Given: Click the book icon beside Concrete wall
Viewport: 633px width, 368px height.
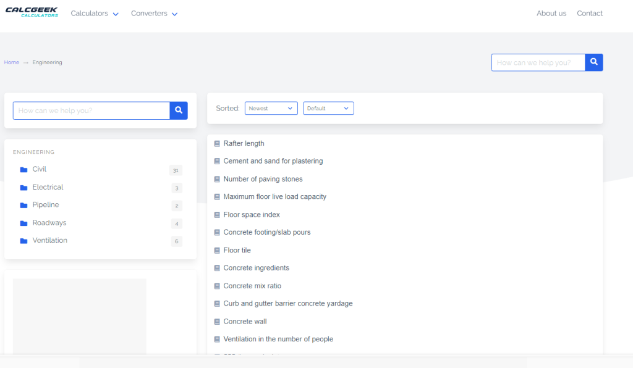Looking at the screenshot, I should click(217, 322).
